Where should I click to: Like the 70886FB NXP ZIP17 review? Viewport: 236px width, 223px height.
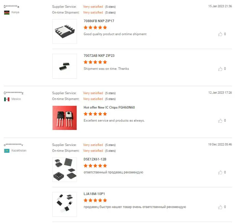tap(220, 34)
